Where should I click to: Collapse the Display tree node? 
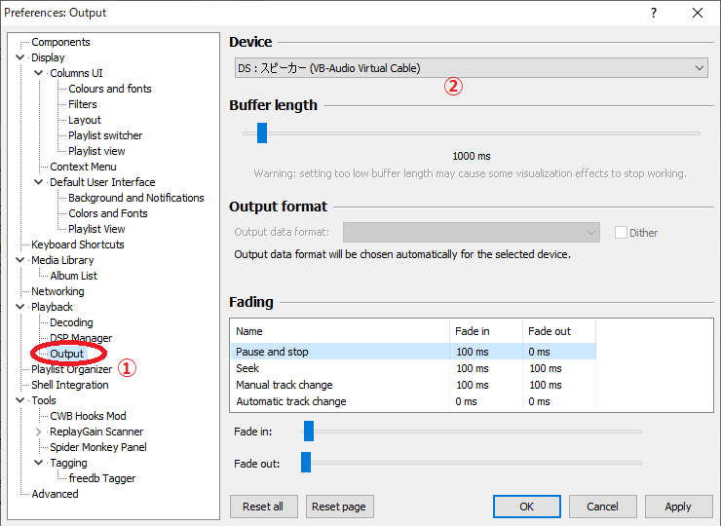[x=19, y=57]
